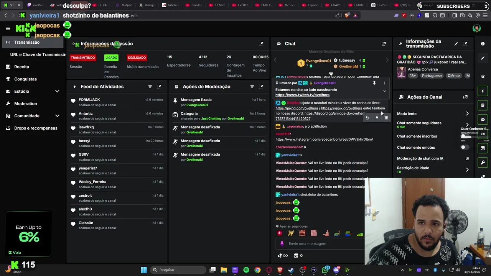Click the Ciência tag chip
This screenshot has width=491, height=276.
coord(454,76)
